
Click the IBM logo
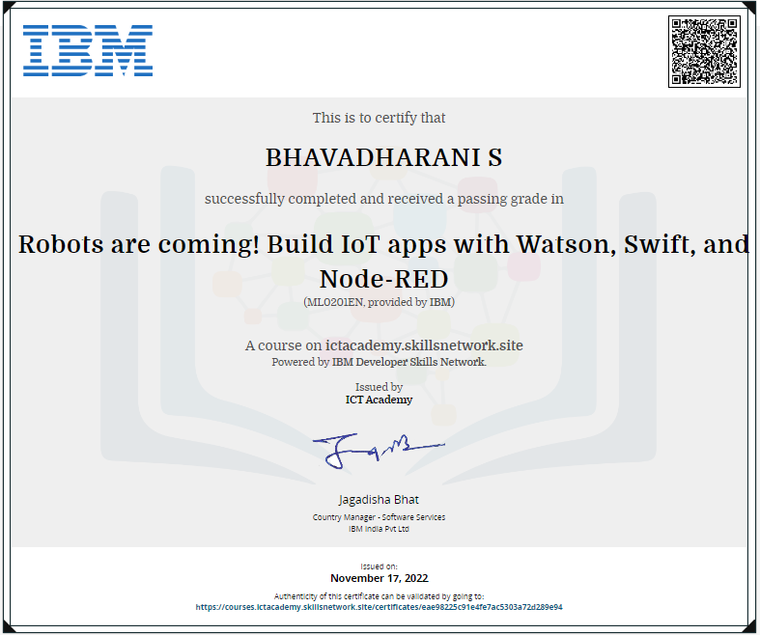point(88,50)
